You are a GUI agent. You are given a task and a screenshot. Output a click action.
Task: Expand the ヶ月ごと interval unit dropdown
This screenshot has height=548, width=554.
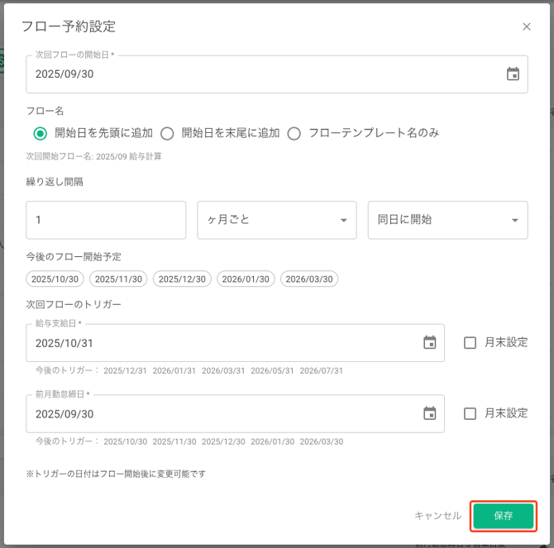[x=276, y=220]
